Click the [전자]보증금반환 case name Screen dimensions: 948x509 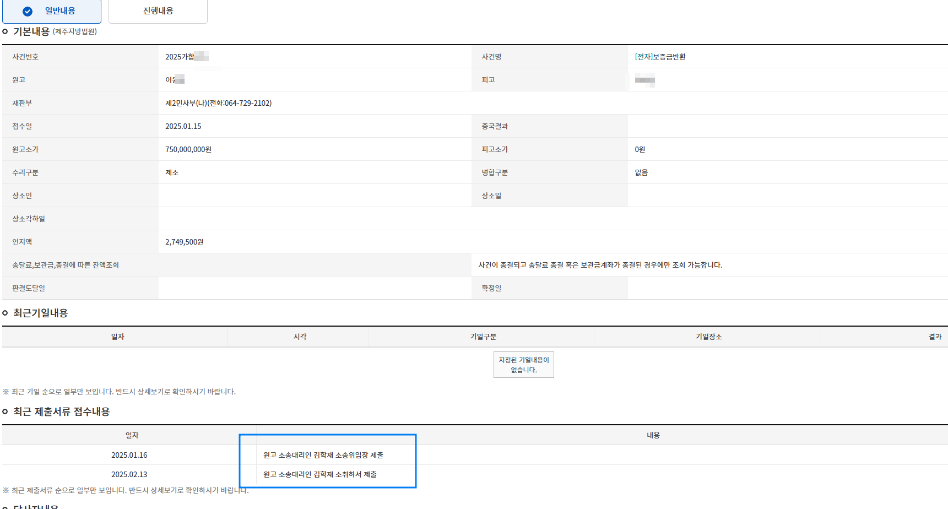pos(660,57)
